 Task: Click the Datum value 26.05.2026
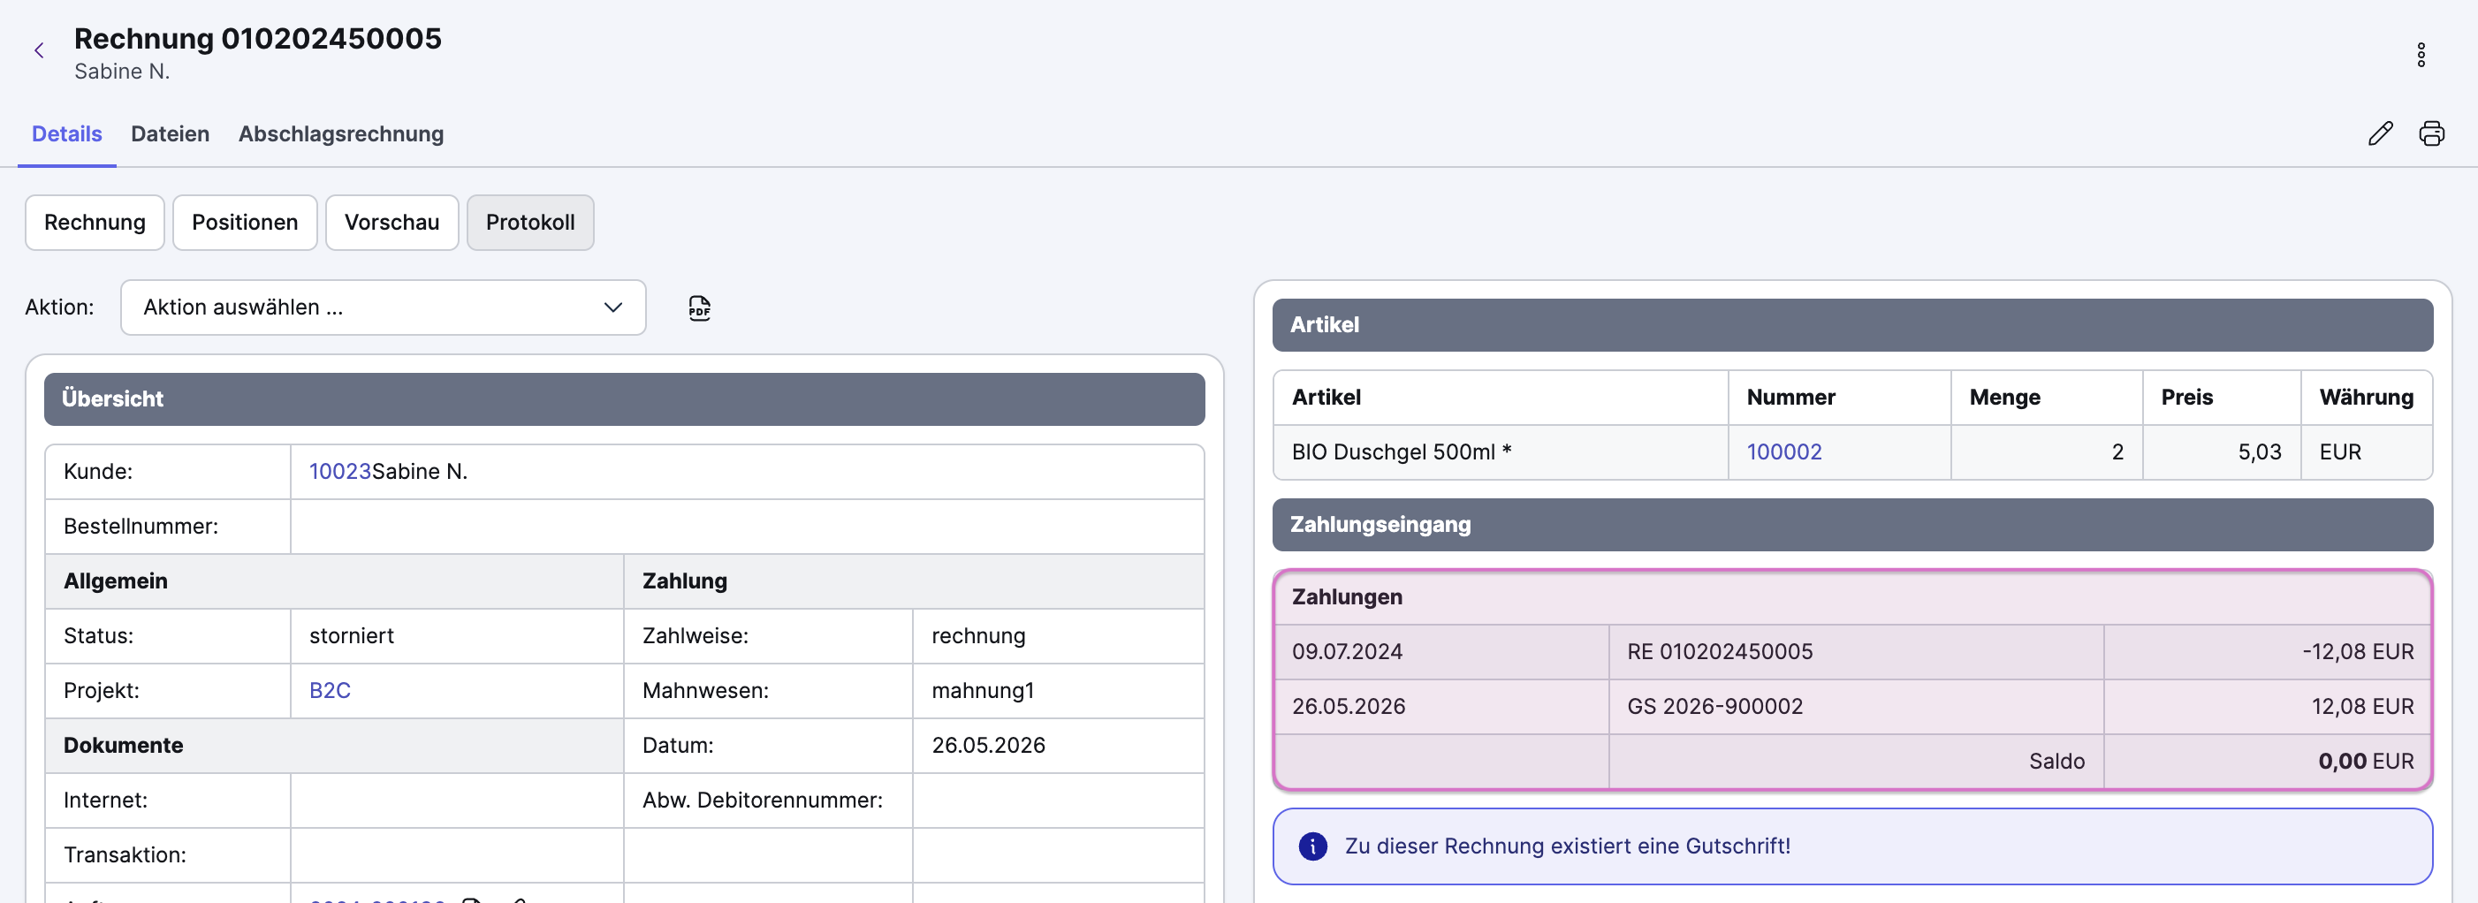click(x=988, y=746)
